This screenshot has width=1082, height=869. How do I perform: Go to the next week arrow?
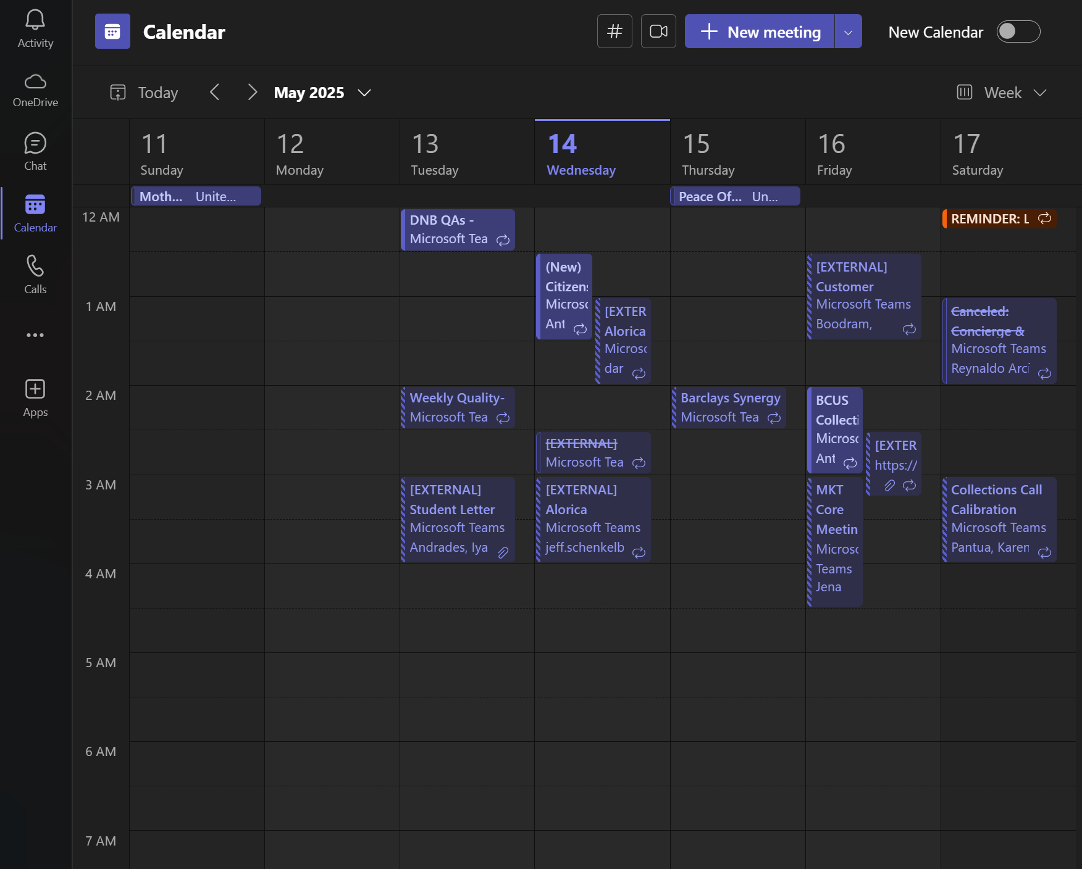pyautogui.click(x=252, y=93)
